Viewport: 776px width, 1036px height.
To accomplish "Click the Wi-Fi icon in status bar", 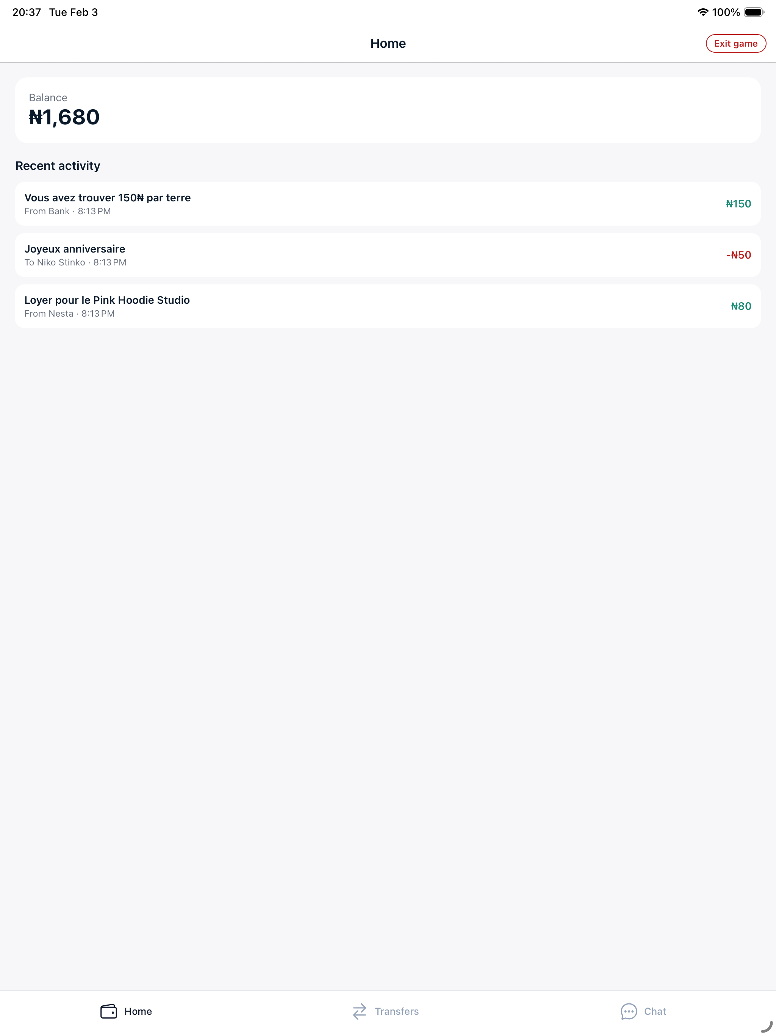I will pos(702,12).
